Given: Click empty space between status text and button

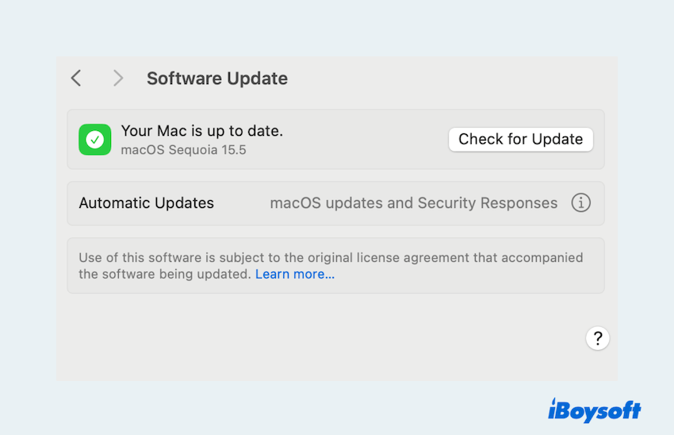Looking at the screenshot, I should (x=365, y=140).
